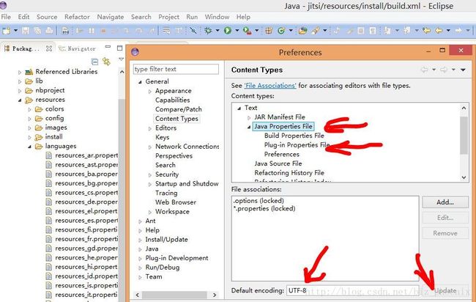Click the Debug bug icon
The height and width of the screenshot is (302, 476).
click(208, 30)
